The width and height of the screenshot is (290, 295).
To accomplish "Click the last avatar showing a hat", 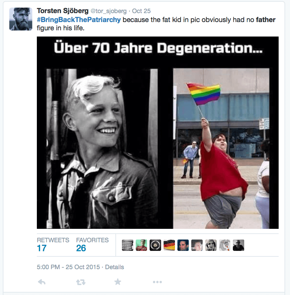I will (238, 245).
